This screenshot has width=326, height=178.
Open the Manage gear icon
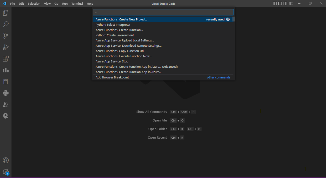click(6, 172)
